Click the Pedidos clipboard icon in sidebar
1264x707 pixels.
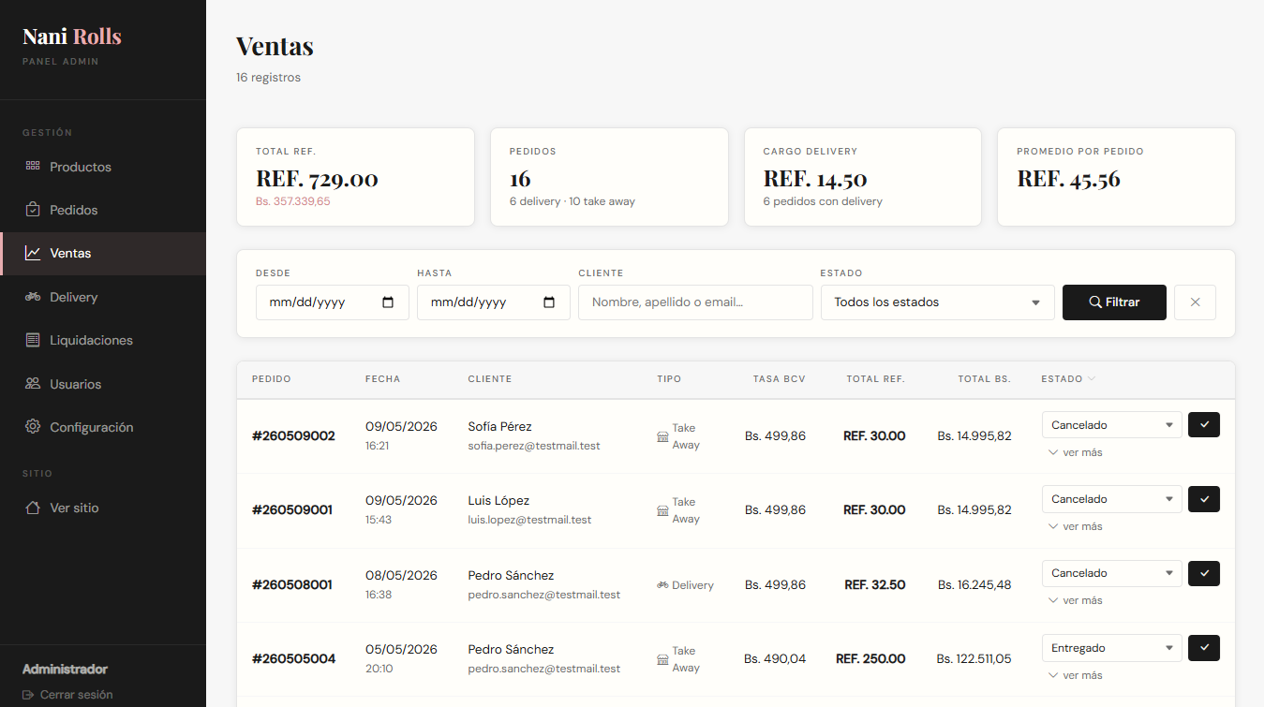click(x=33, y=210)
